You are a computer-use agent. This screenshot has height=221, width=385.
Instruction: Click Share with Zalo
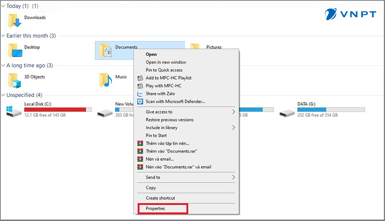163,94
